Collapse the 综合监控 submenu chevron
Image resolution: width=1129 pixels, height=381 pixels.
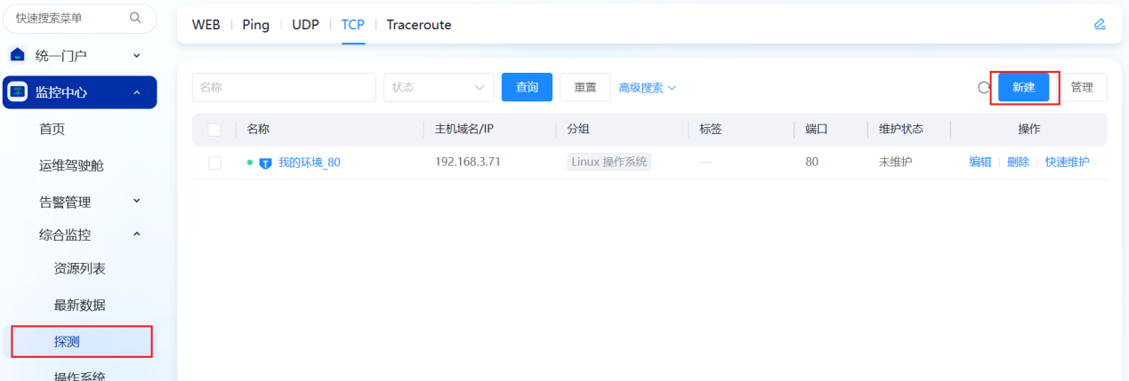point(136,234)
